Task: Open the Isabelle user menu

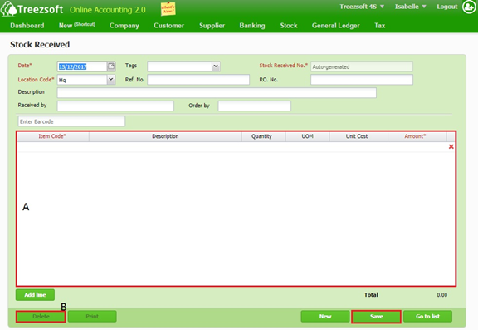Action: click(410, 7)
